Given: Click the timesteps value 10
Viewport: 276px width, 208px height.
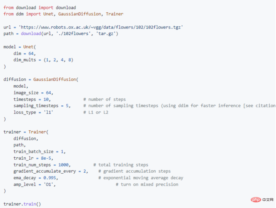Looking at the screenshot, I should (x=46, y=99).
